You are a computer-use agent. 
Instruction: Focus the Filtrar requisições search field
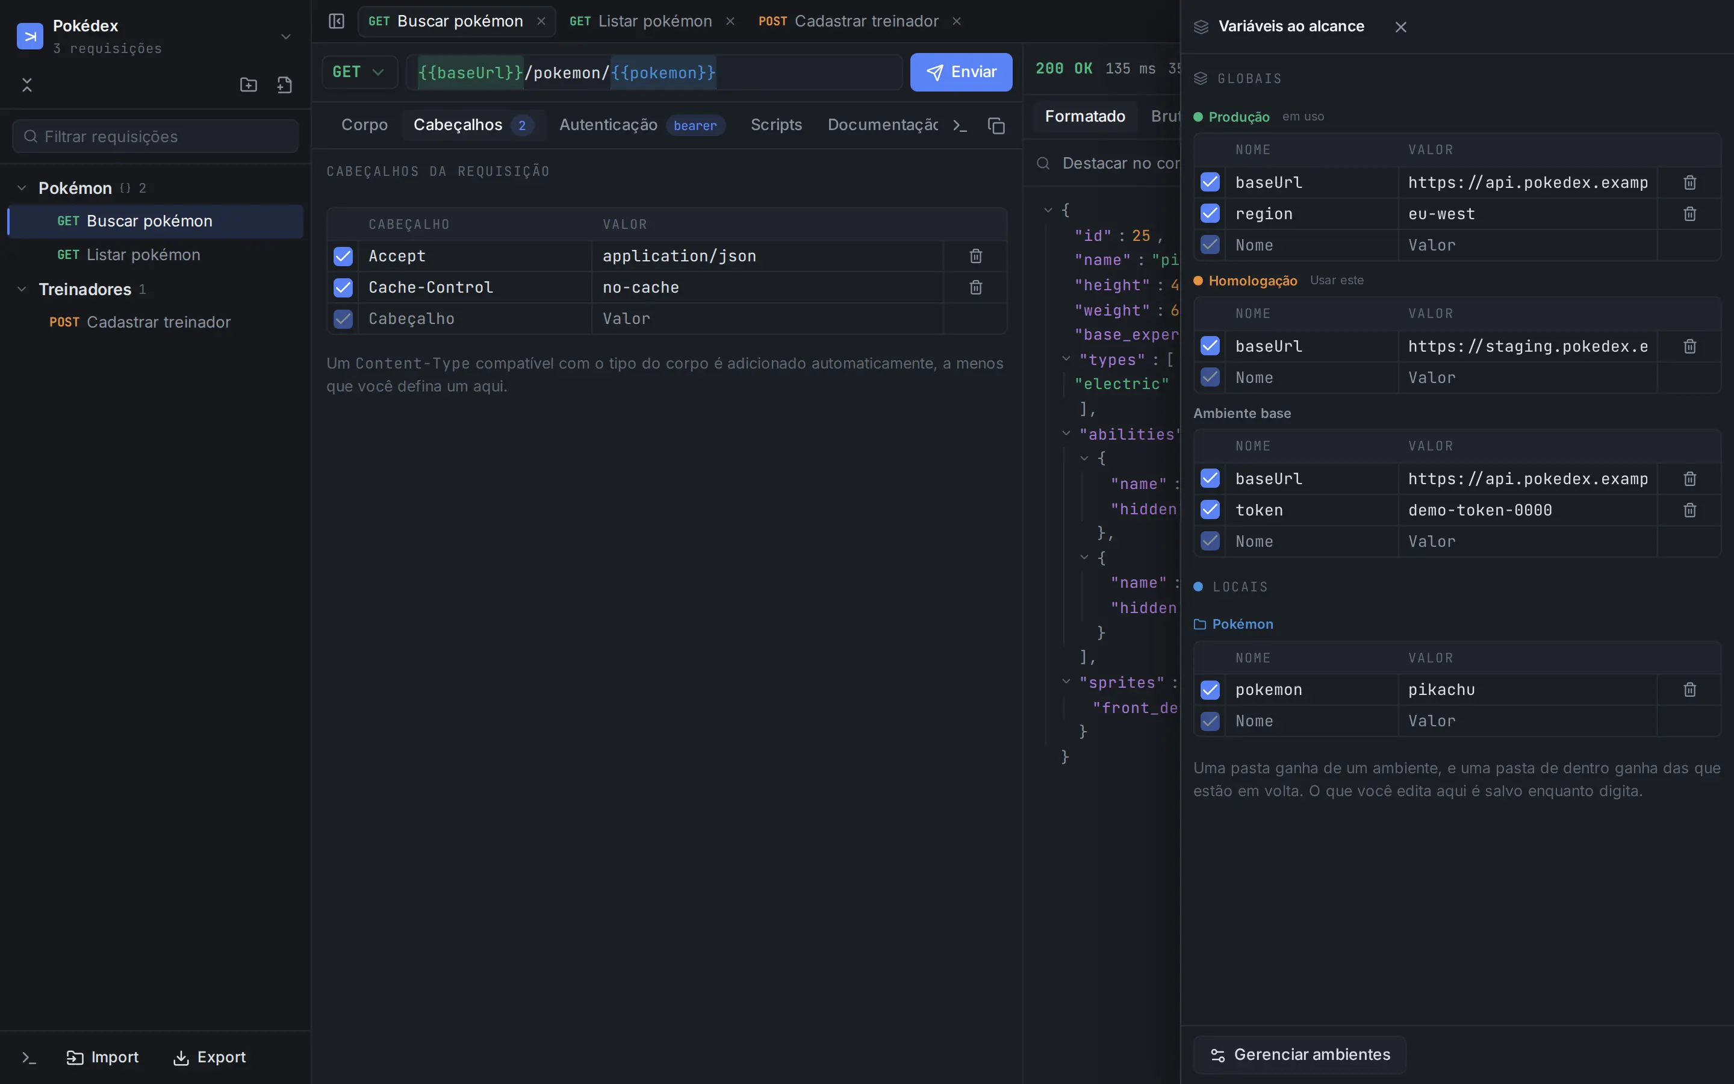(x=155, y=136)
